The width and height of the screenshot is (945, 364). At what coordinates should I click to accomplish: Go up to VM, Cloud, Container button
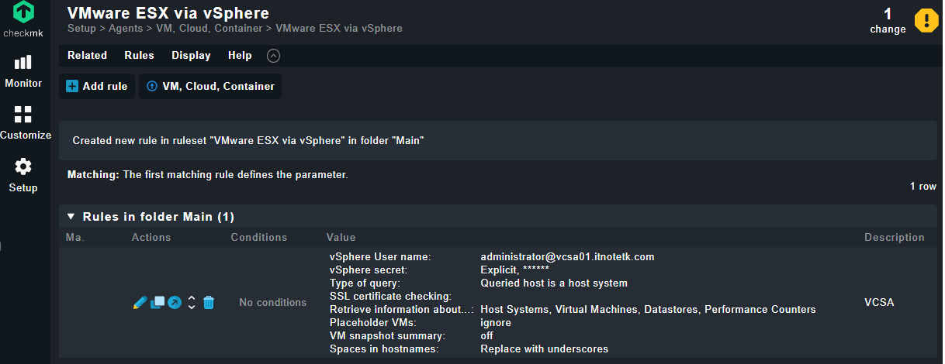[210, 87]
